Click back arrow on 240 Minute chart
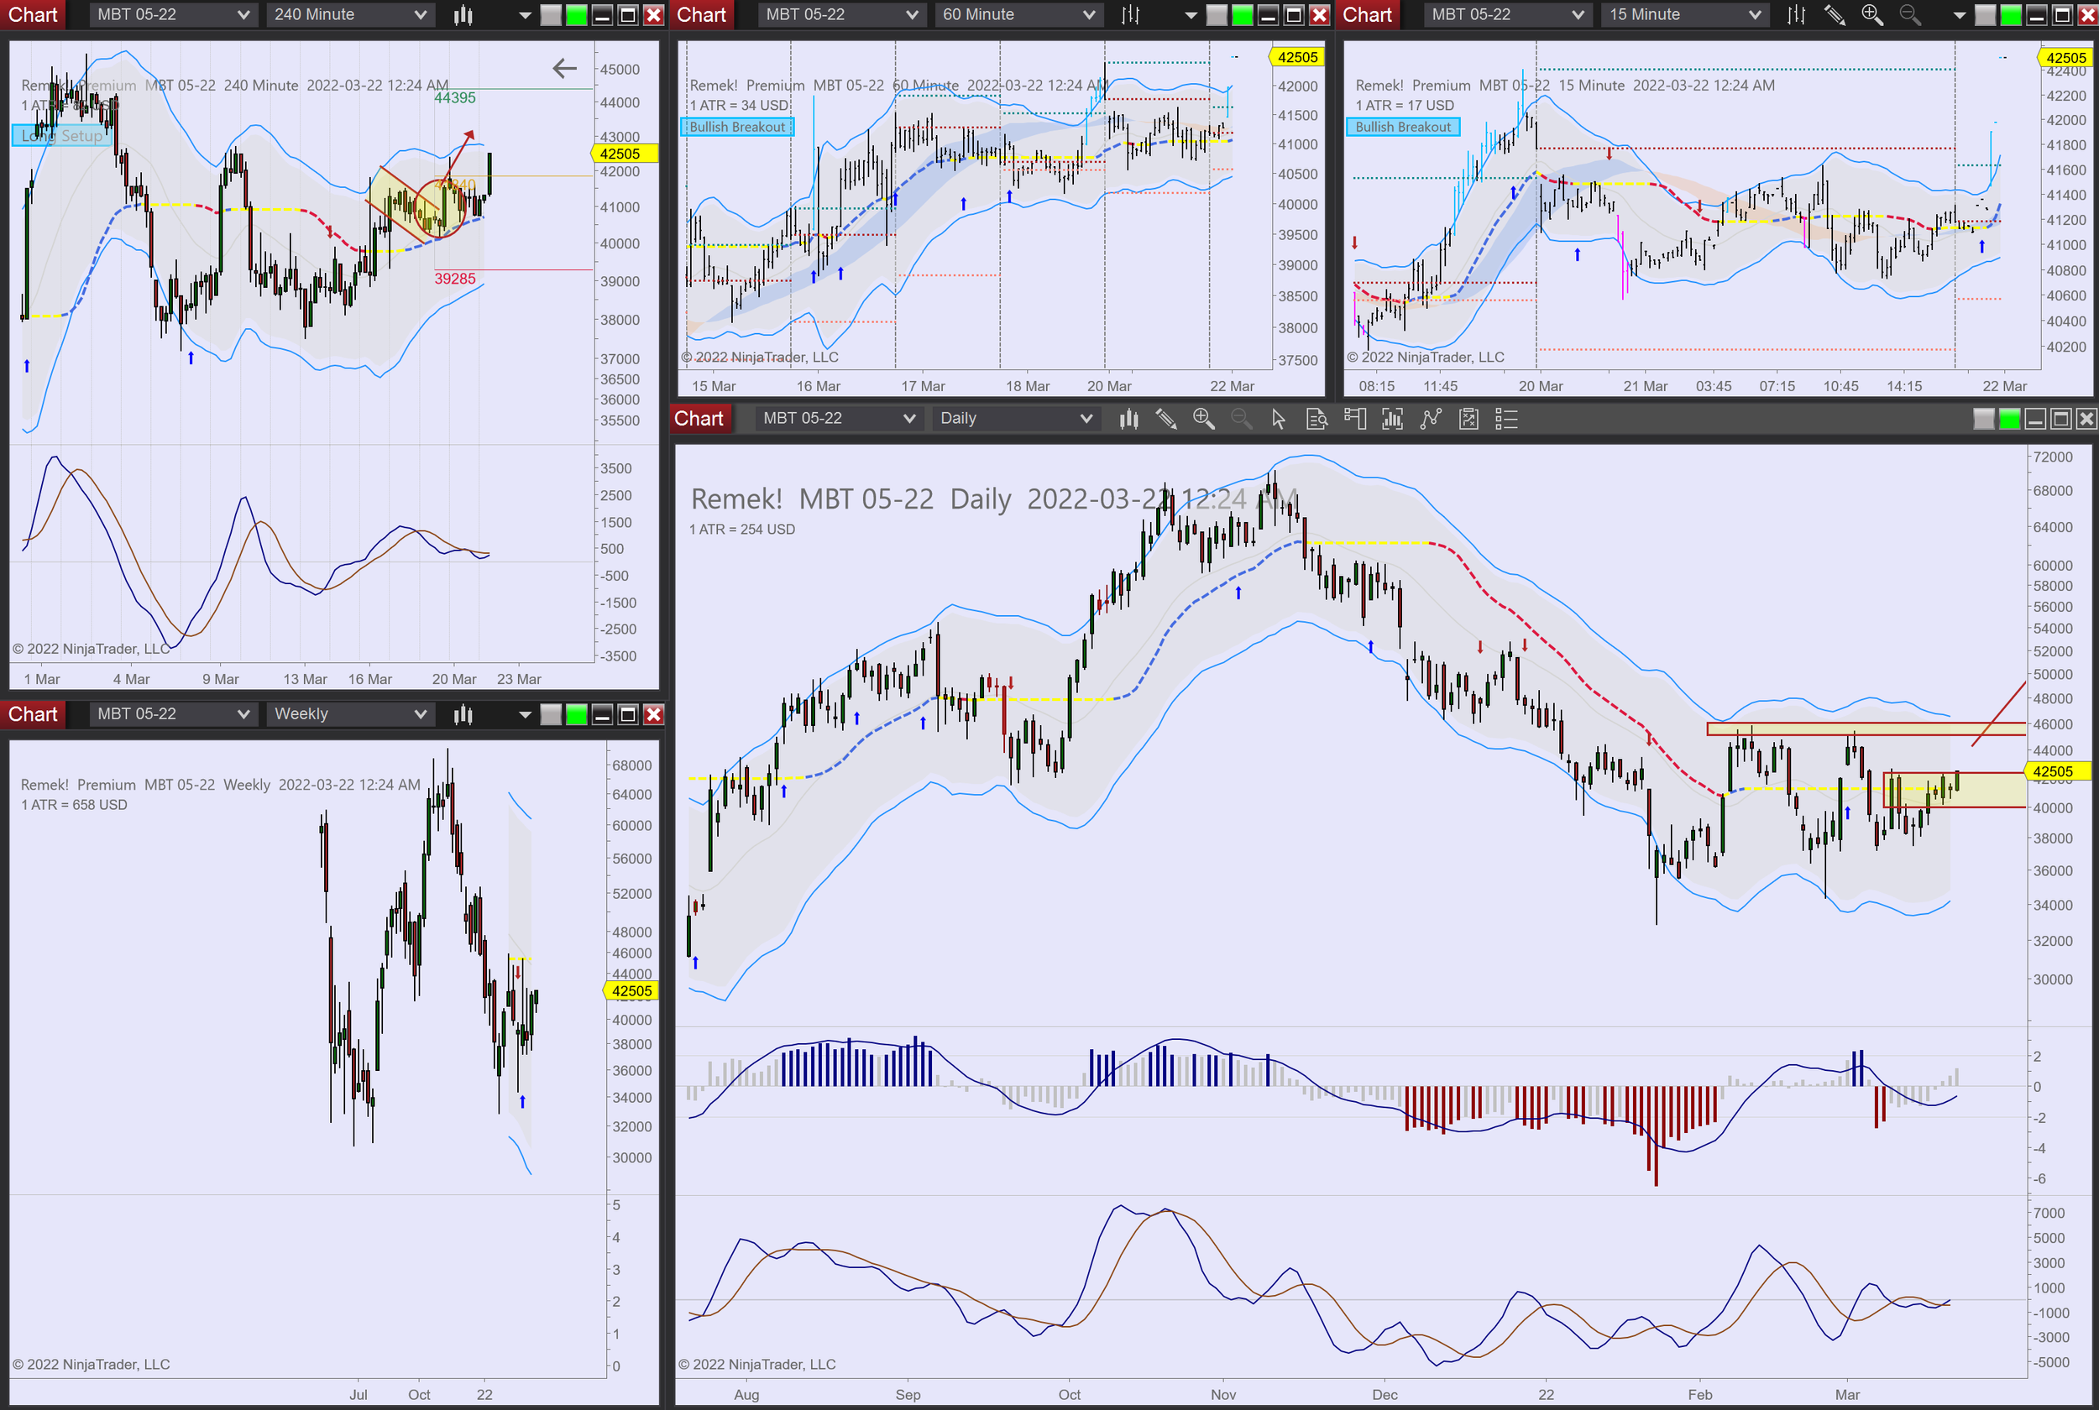Viewport: 2099px width, 1410px height. (564, 68)
